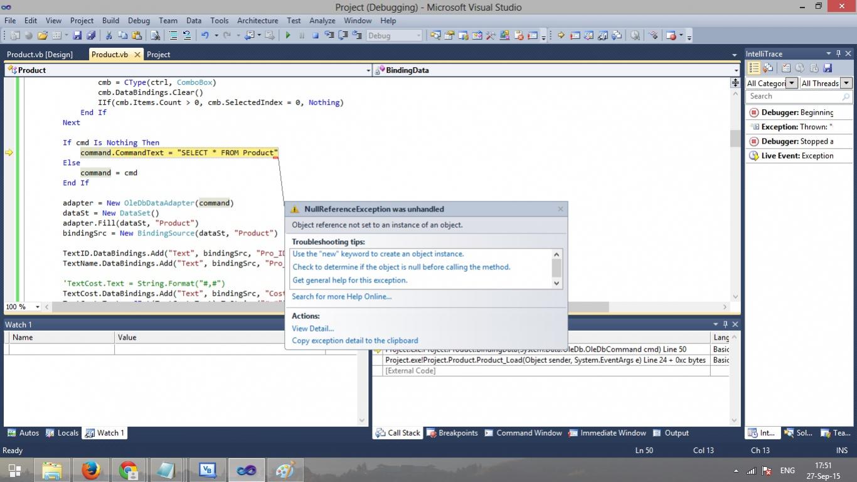The width and height of the screenshot is (857, 482).
Task: Click the Cut scissors icon
Action: (x=109, y=36)
